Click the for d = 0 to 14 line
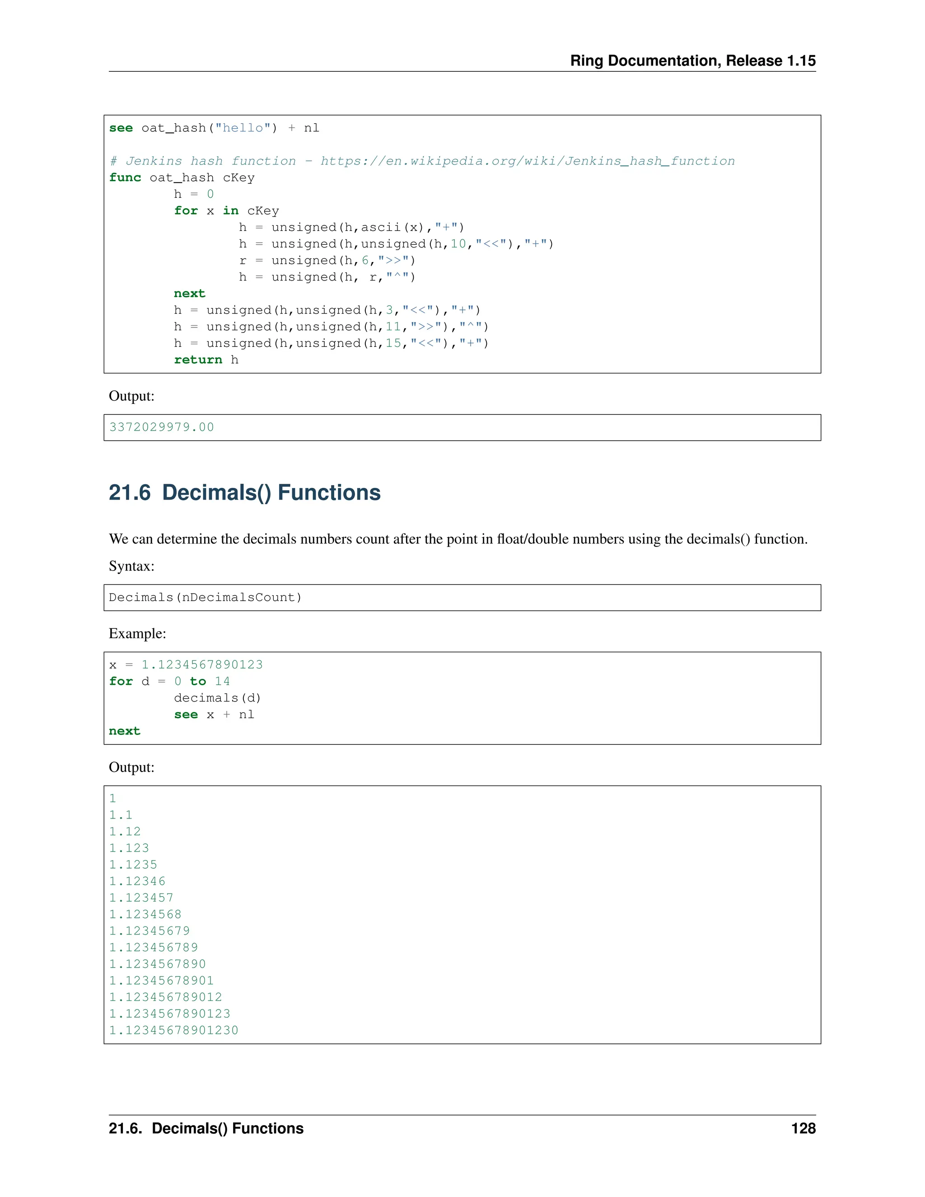This screenshot has height=1197, width=925. click(169, 681)
